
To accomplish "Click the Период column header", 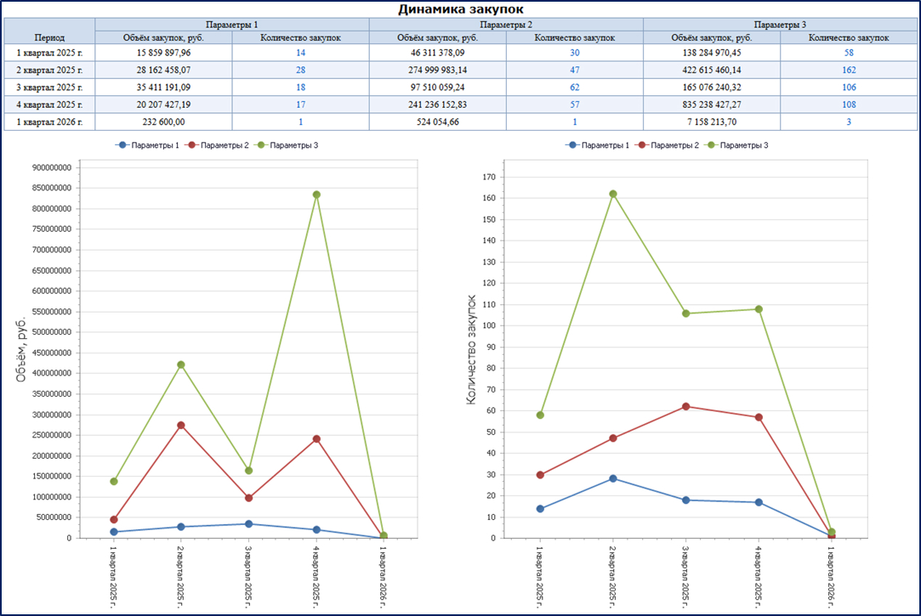I will tap(49, 37).
